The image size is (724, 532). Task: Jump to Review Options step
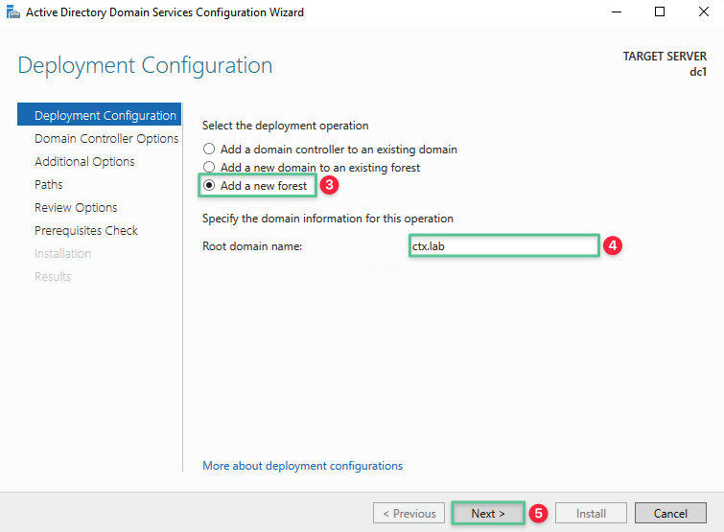pos(76,208)
